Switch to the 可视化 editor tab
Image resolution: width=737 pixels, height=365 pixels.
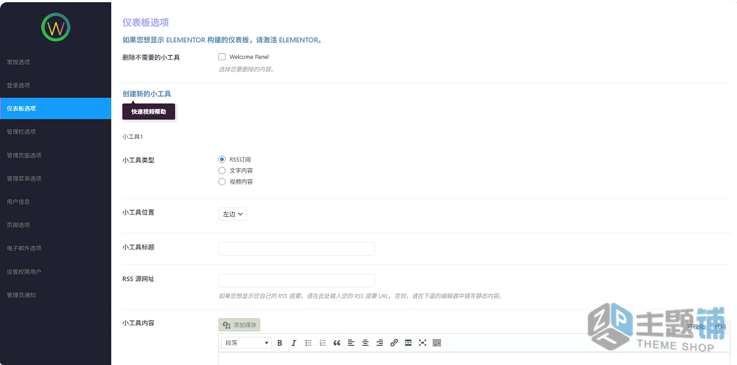(x=695, y=327)
